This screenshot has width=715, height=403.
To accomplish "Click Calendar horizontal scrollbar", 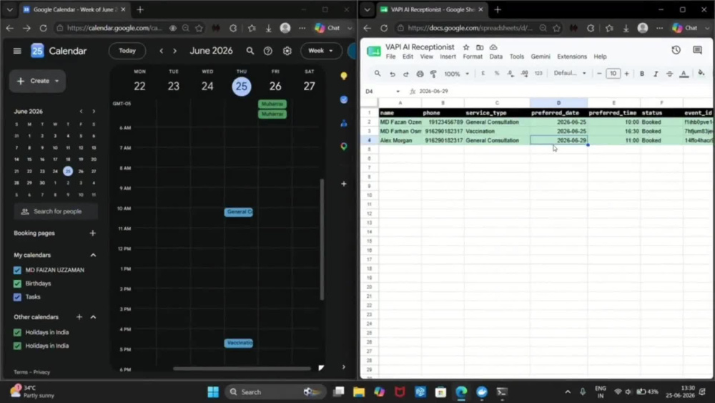I will point(242,369).
